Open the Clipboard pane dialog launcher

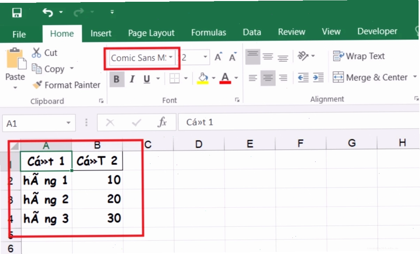pos(101,101)
